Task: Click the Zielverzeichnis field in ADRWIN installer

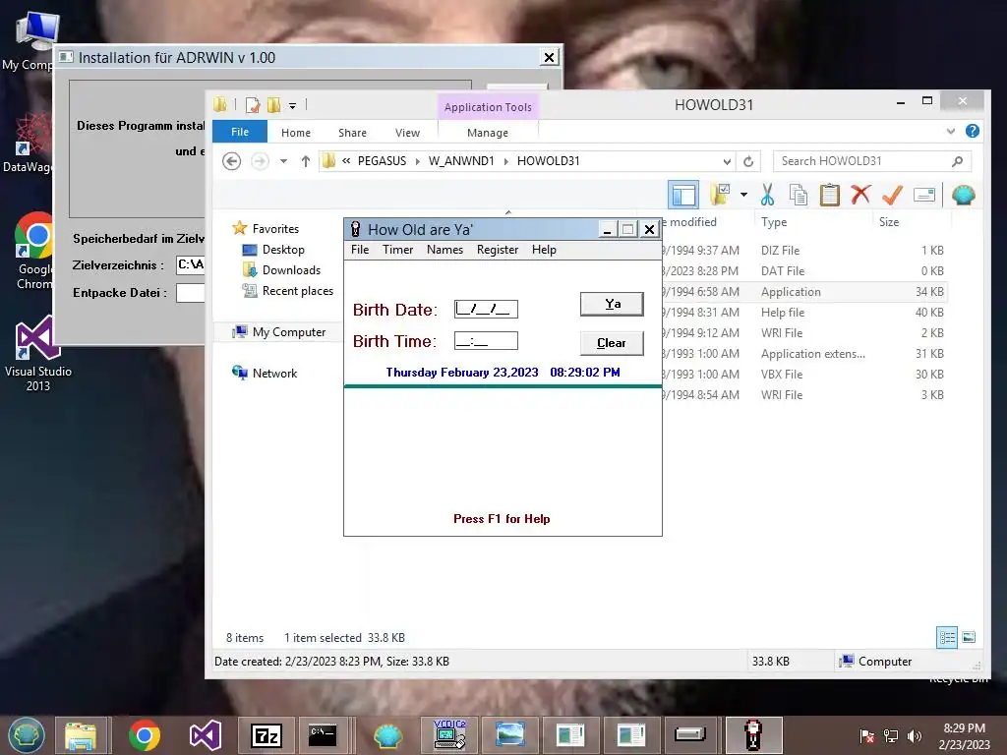Action: 190,265
